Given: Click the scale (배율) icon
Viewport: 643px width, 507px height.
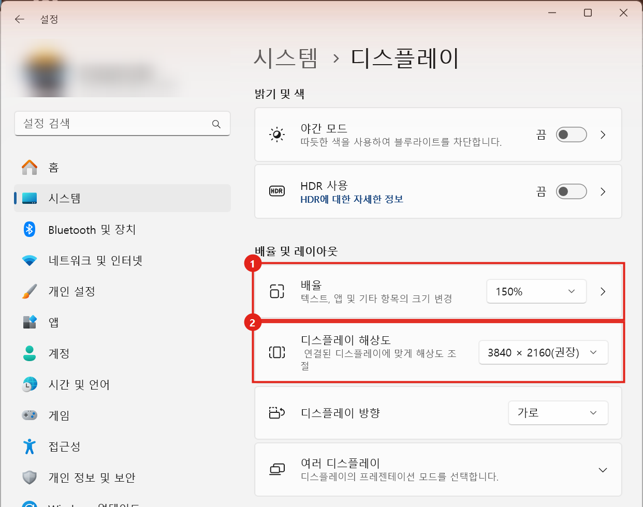Looking at the screenshot, I should tap(277, 291).
